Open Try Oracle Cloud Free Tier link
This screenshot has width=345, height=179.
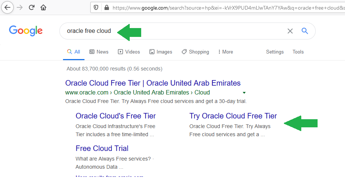233,116
